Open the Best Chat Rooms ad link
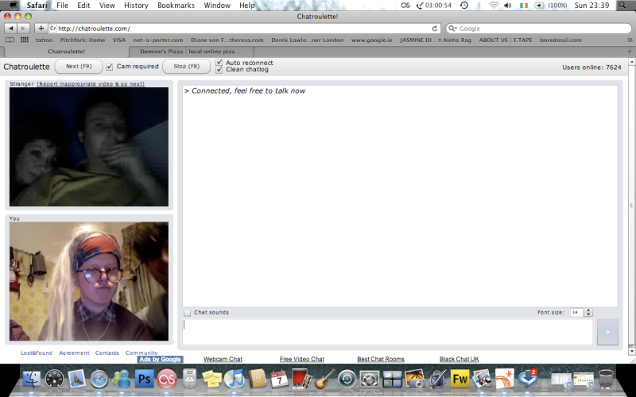This screenshot has height=397, width=636. pos(381,359)
